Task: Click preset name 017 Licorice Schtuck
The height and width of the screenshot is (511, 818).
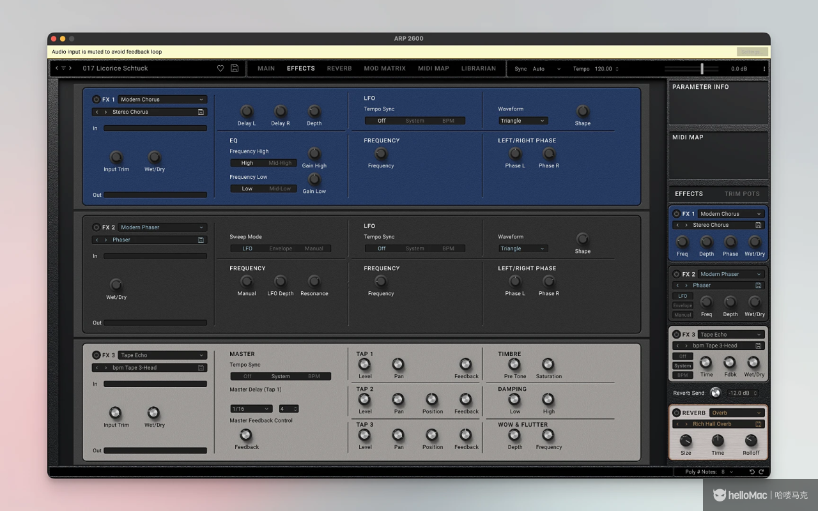Action: pyautogui.click(x=115, y=68)
